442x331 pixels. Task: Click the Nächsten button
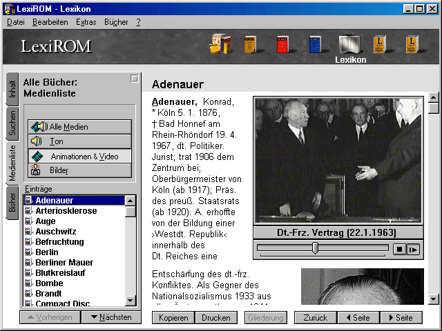click(111, 317)
